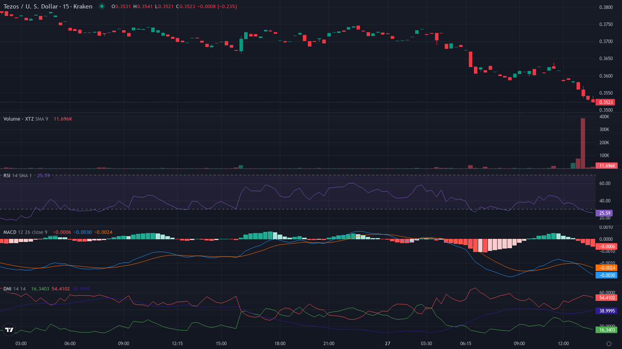Click the 60.00 RSI axis label

(x=605, y=184)
